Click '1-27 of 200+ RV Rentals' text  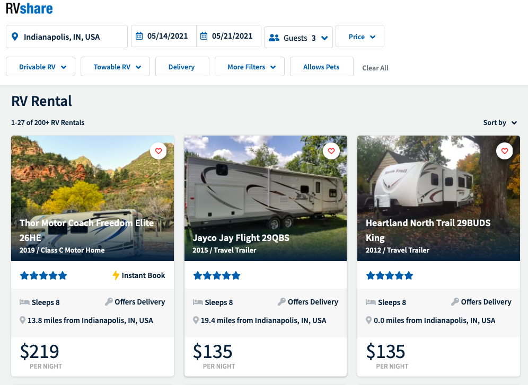(x=48, y=123)
